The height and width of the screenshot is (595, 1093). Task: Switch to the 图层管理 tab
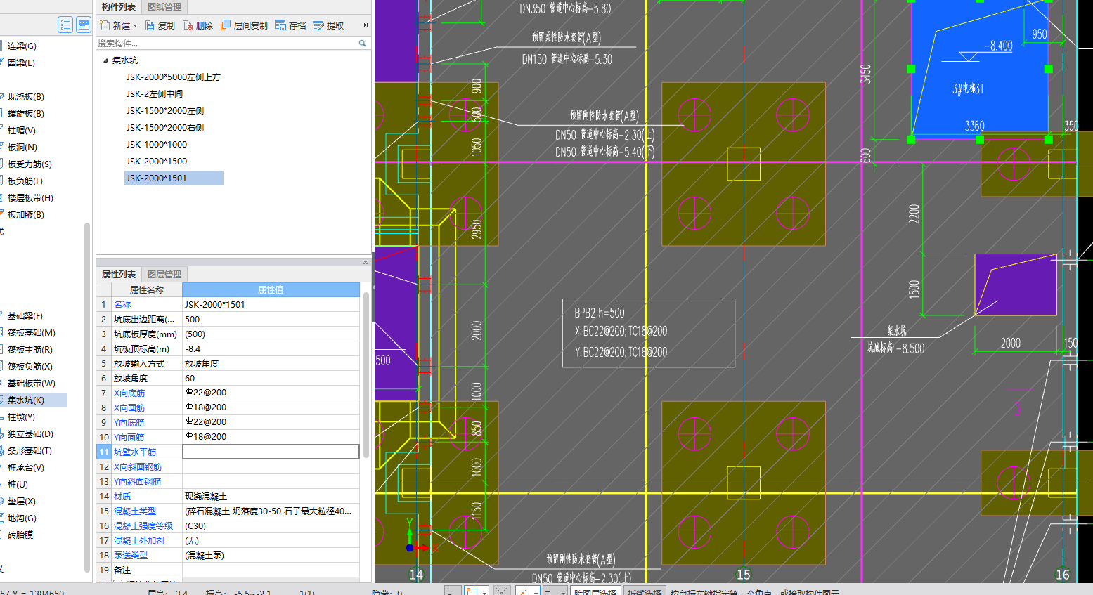(x=164, y=274)
